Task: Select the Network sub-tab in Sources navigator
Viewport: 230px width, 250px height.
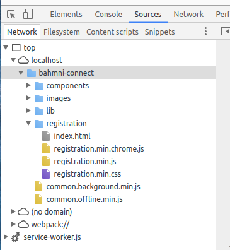Action: [x=22, y=32]
